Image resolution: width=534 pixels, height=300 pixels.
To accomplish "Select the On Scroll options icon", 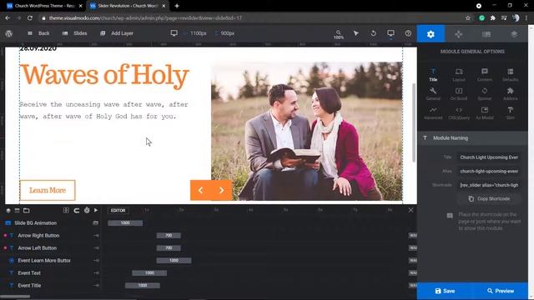I will (x=459, y=93).
